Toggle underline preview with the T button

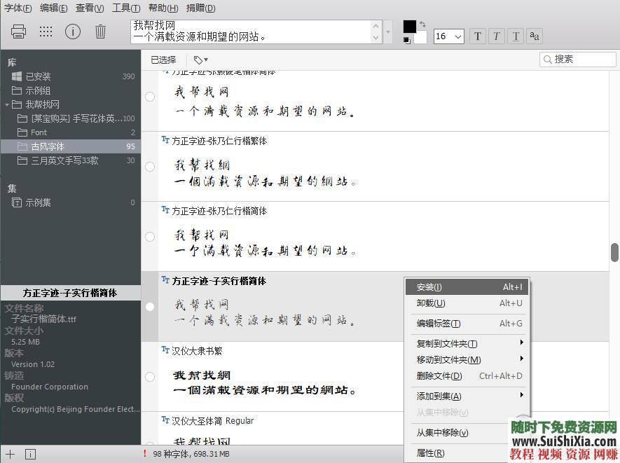pyautogui.click(x=516, y=36)
